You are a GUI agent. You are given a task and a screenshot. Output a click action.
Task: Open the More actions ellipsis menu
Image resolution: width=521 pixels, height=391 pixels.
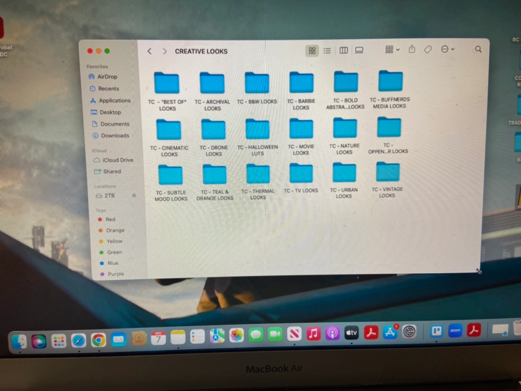coord(447,49)
